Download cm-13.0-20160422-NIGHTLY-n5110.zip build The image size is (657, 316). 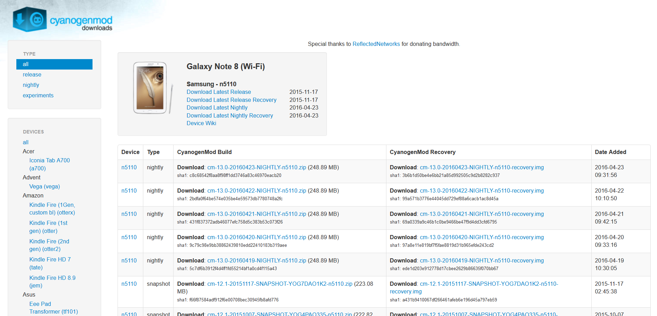257,191
